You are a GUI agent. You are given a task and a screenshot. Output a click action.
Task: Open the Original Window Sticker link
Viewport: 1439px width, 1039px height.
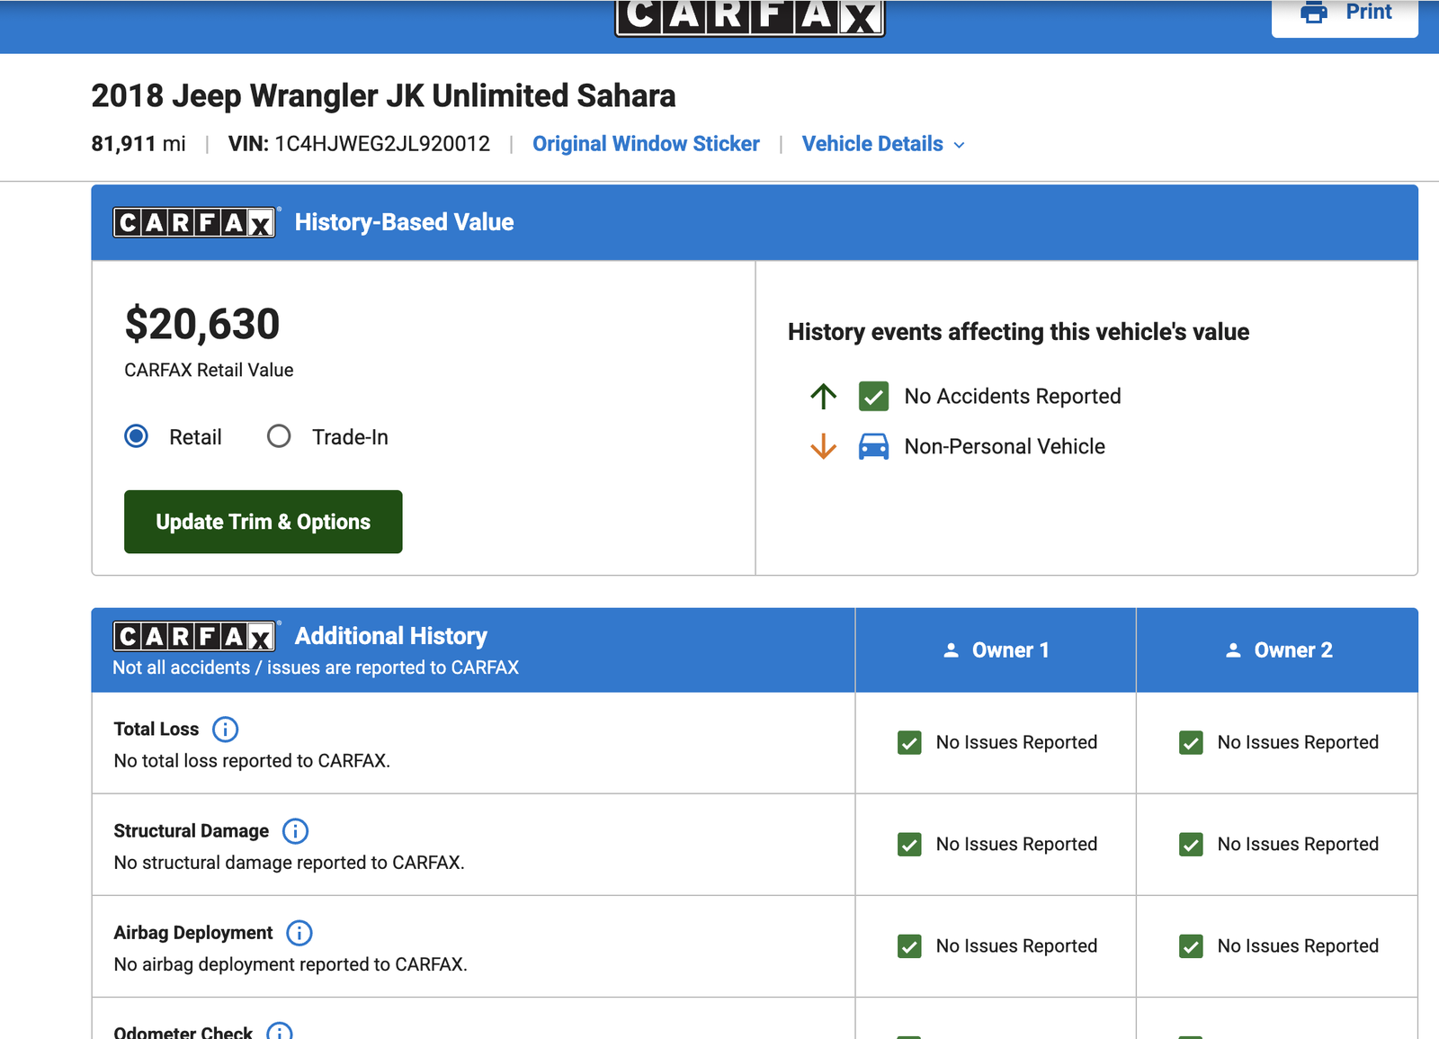click(x=646, y=144)
